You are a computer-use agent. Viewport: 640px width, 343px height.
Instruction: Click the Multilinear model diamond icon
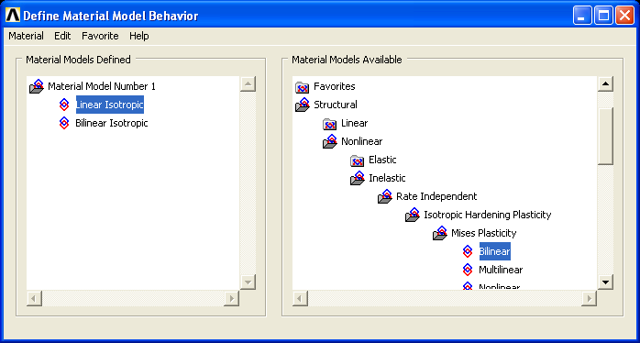468,270
